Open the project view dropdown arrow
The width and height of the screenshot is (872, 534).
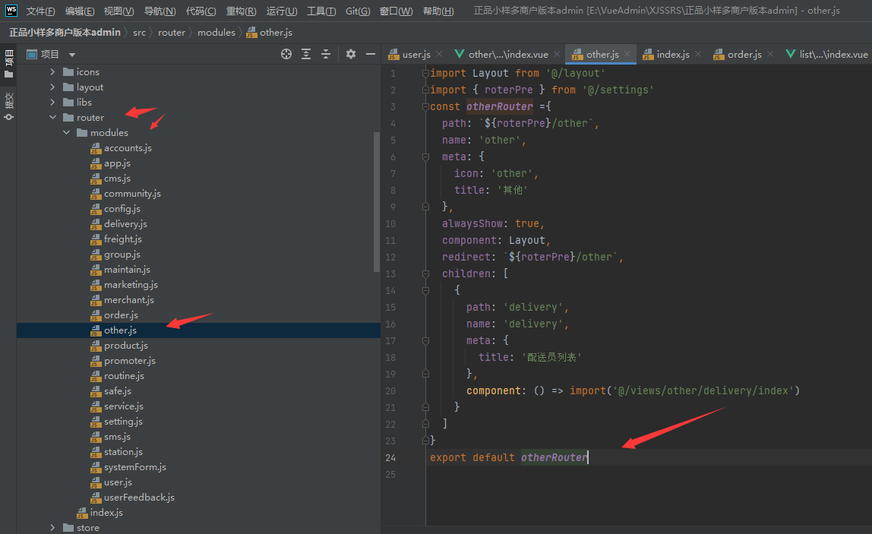point(71,55)
